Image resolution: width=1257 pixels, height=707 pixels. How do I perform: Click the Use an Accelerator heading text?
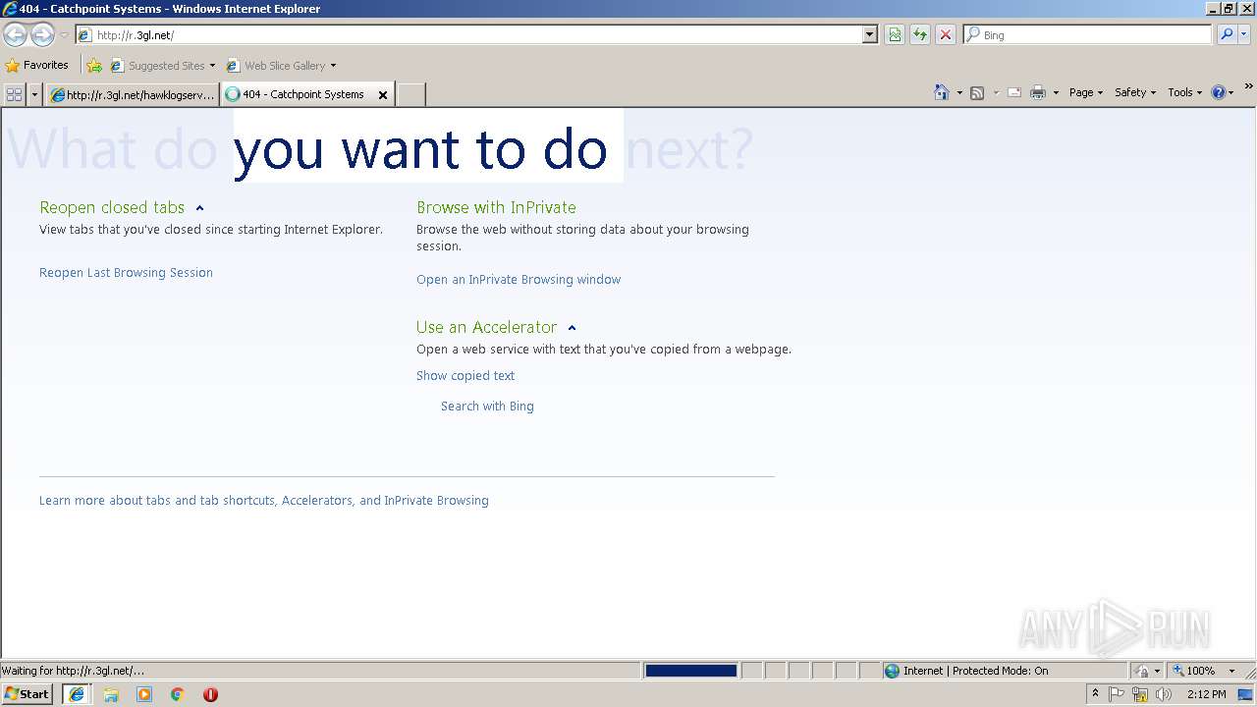(486, 327)
